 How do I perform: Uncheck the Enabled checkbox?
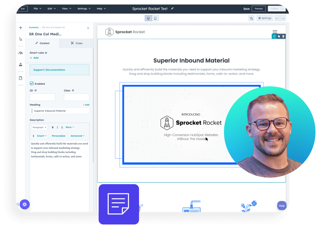tap(31, 83)
